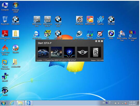This screenshot has height=106, width=140.
Task: Launch BMW Coding Tool shortcut
Action: pyautogui.click(x=122, y=36)
